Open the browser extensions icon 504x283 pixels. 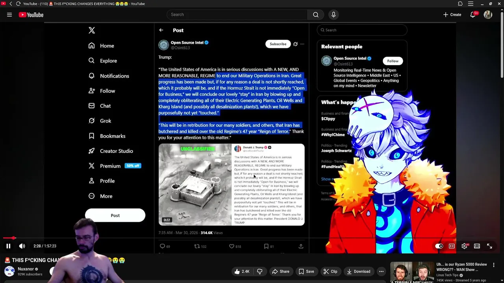click(x=460, y=4)
